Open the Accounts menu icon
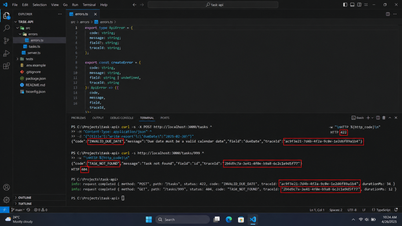 pos(6,187)
